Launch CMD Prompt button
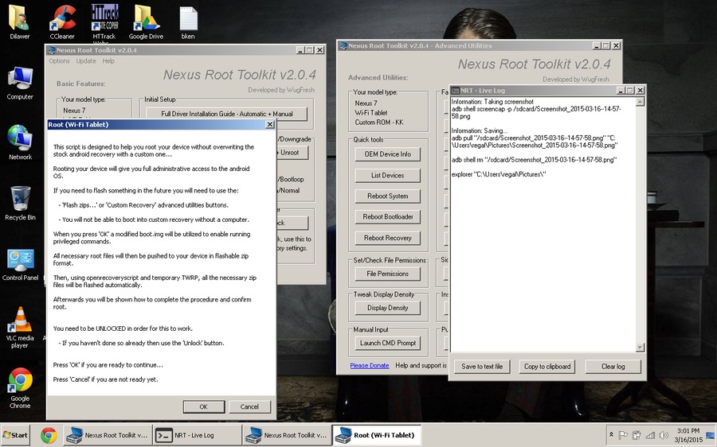The width and height of the screenshot is (717, 447). pyautogui.click(x=387, y=343)
